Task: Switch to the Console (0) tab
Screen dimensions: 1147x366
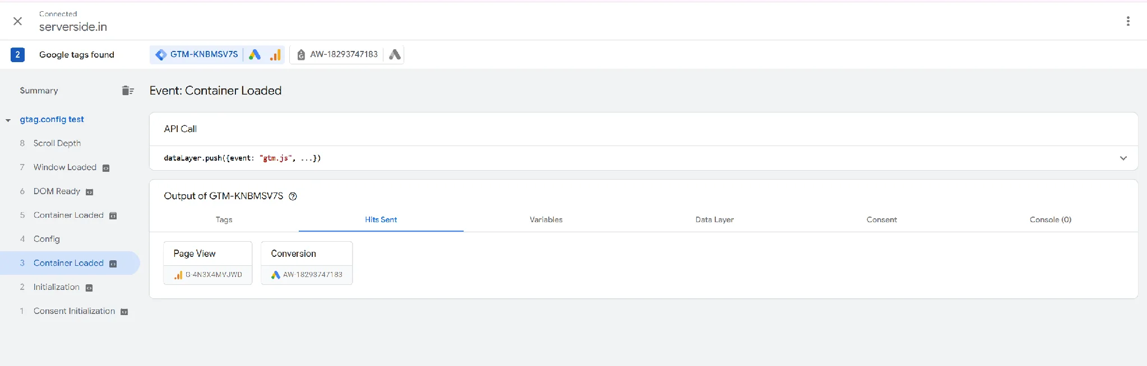Action: 1050,219
